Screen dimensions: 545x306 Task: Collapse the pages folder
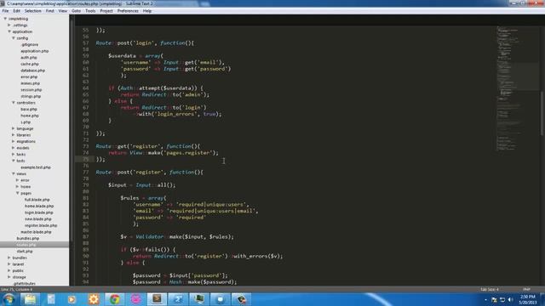point(18,193)
